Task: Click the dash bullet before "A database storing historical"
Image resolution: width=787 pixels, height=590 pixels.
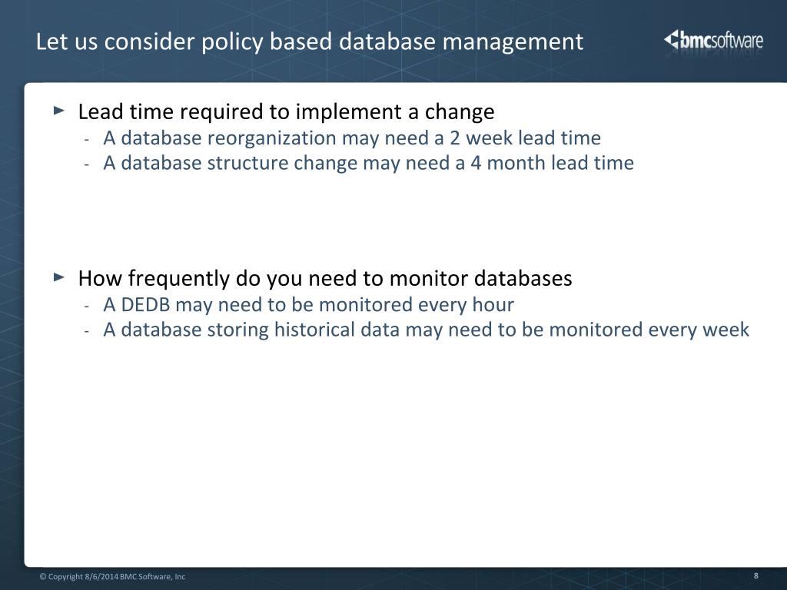Action: [87, 330]
